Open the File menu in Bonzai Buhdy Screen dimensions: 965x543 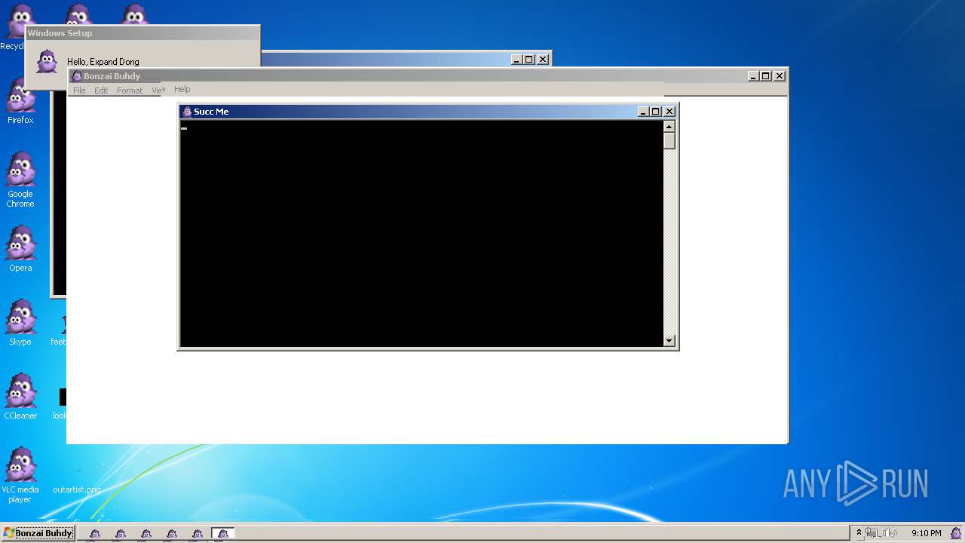[x=79, y=90]
